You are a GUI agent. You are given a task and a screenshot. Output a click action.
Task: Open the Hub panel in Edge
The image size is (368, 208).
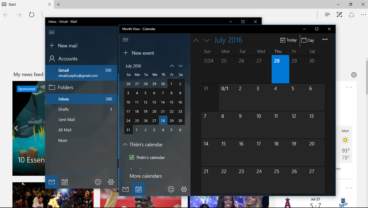[327, 14]
